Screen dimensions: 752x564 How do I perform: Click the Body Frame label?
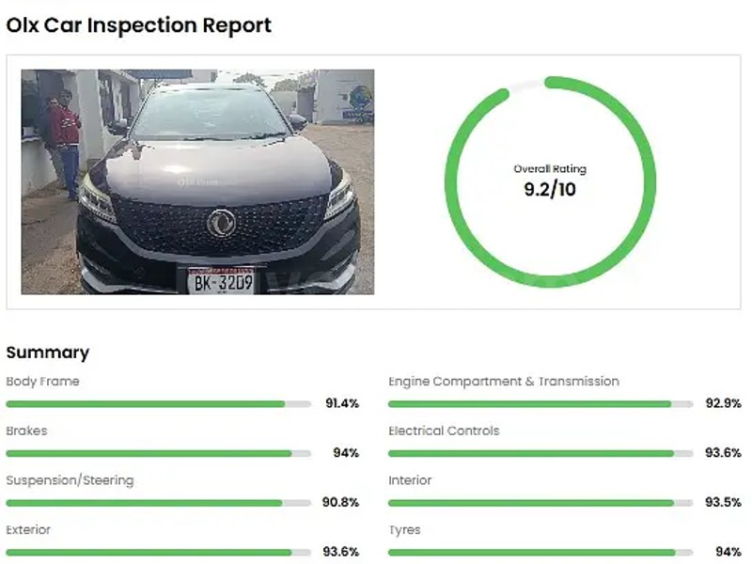(x=42, y=382)
